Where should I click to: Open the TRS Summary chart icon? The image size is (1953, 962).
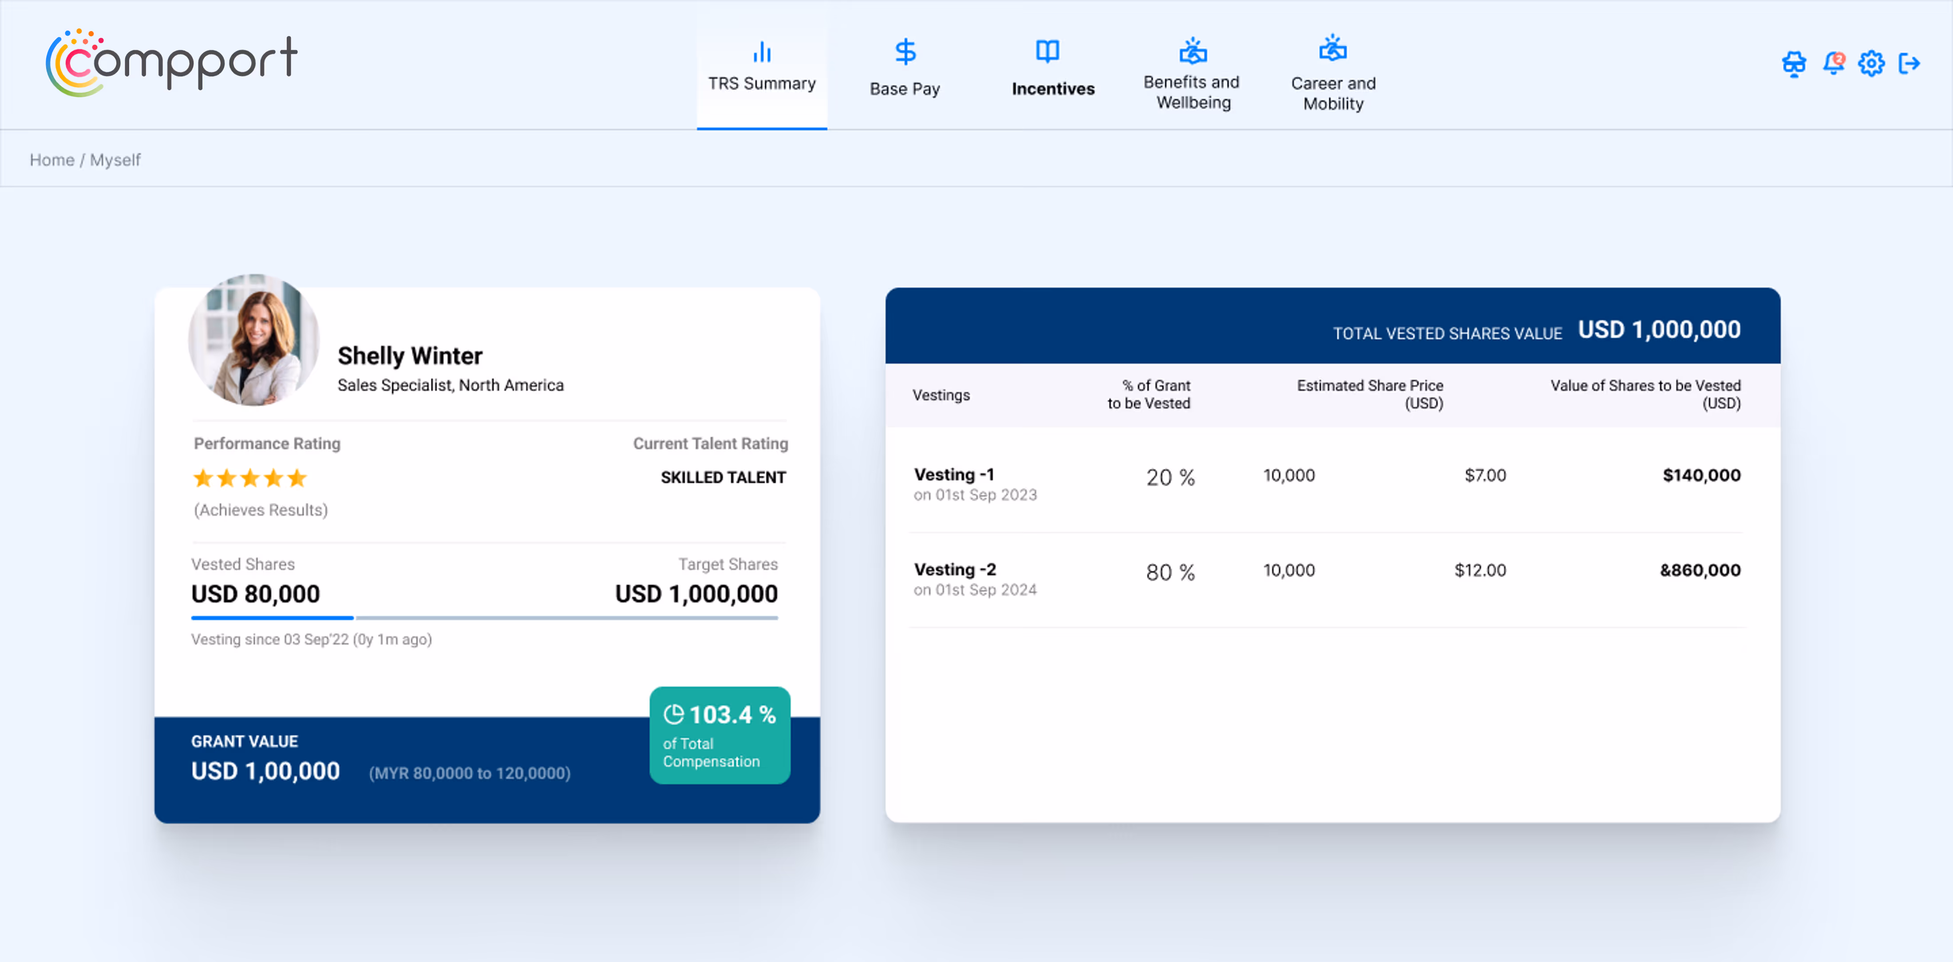coord(761,51)
